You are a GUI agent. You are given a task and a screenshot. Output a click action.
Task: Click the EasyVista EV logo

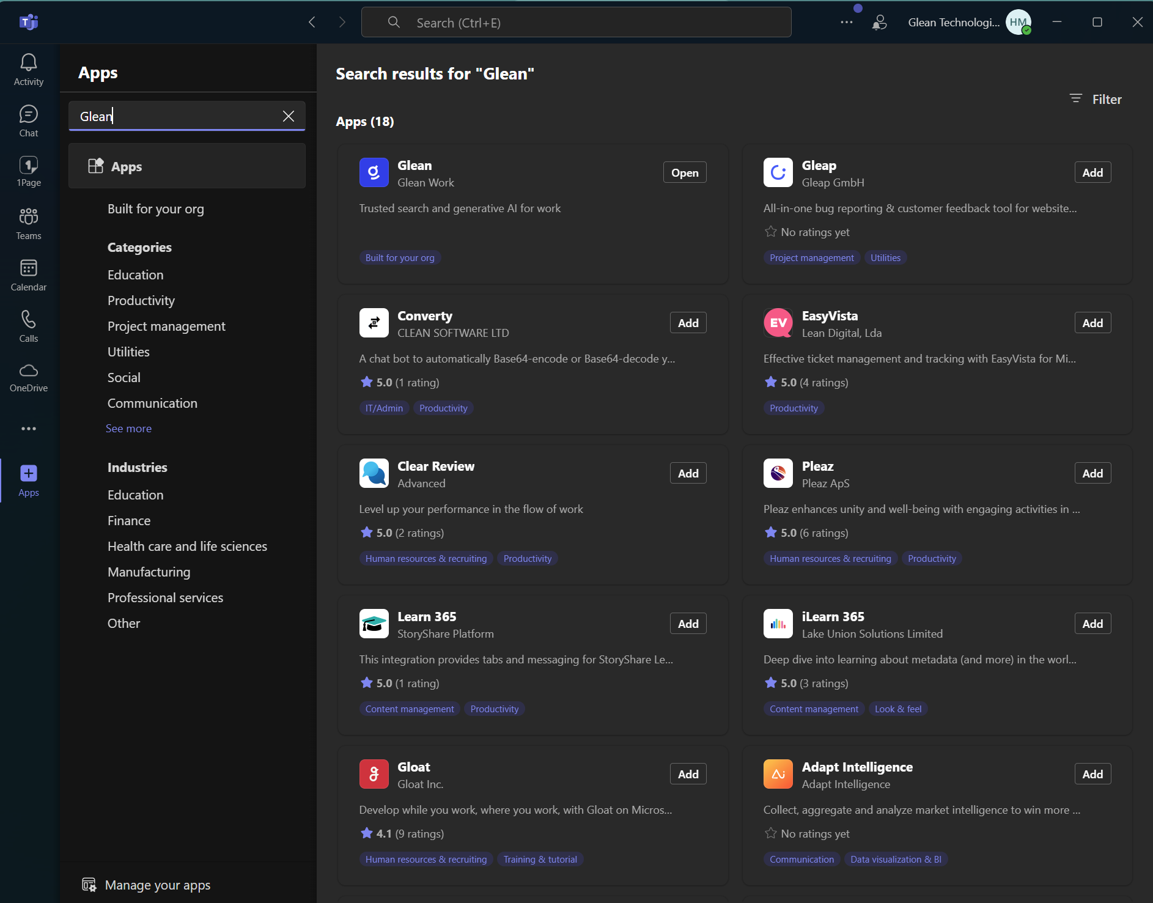(x=778, y=323)
